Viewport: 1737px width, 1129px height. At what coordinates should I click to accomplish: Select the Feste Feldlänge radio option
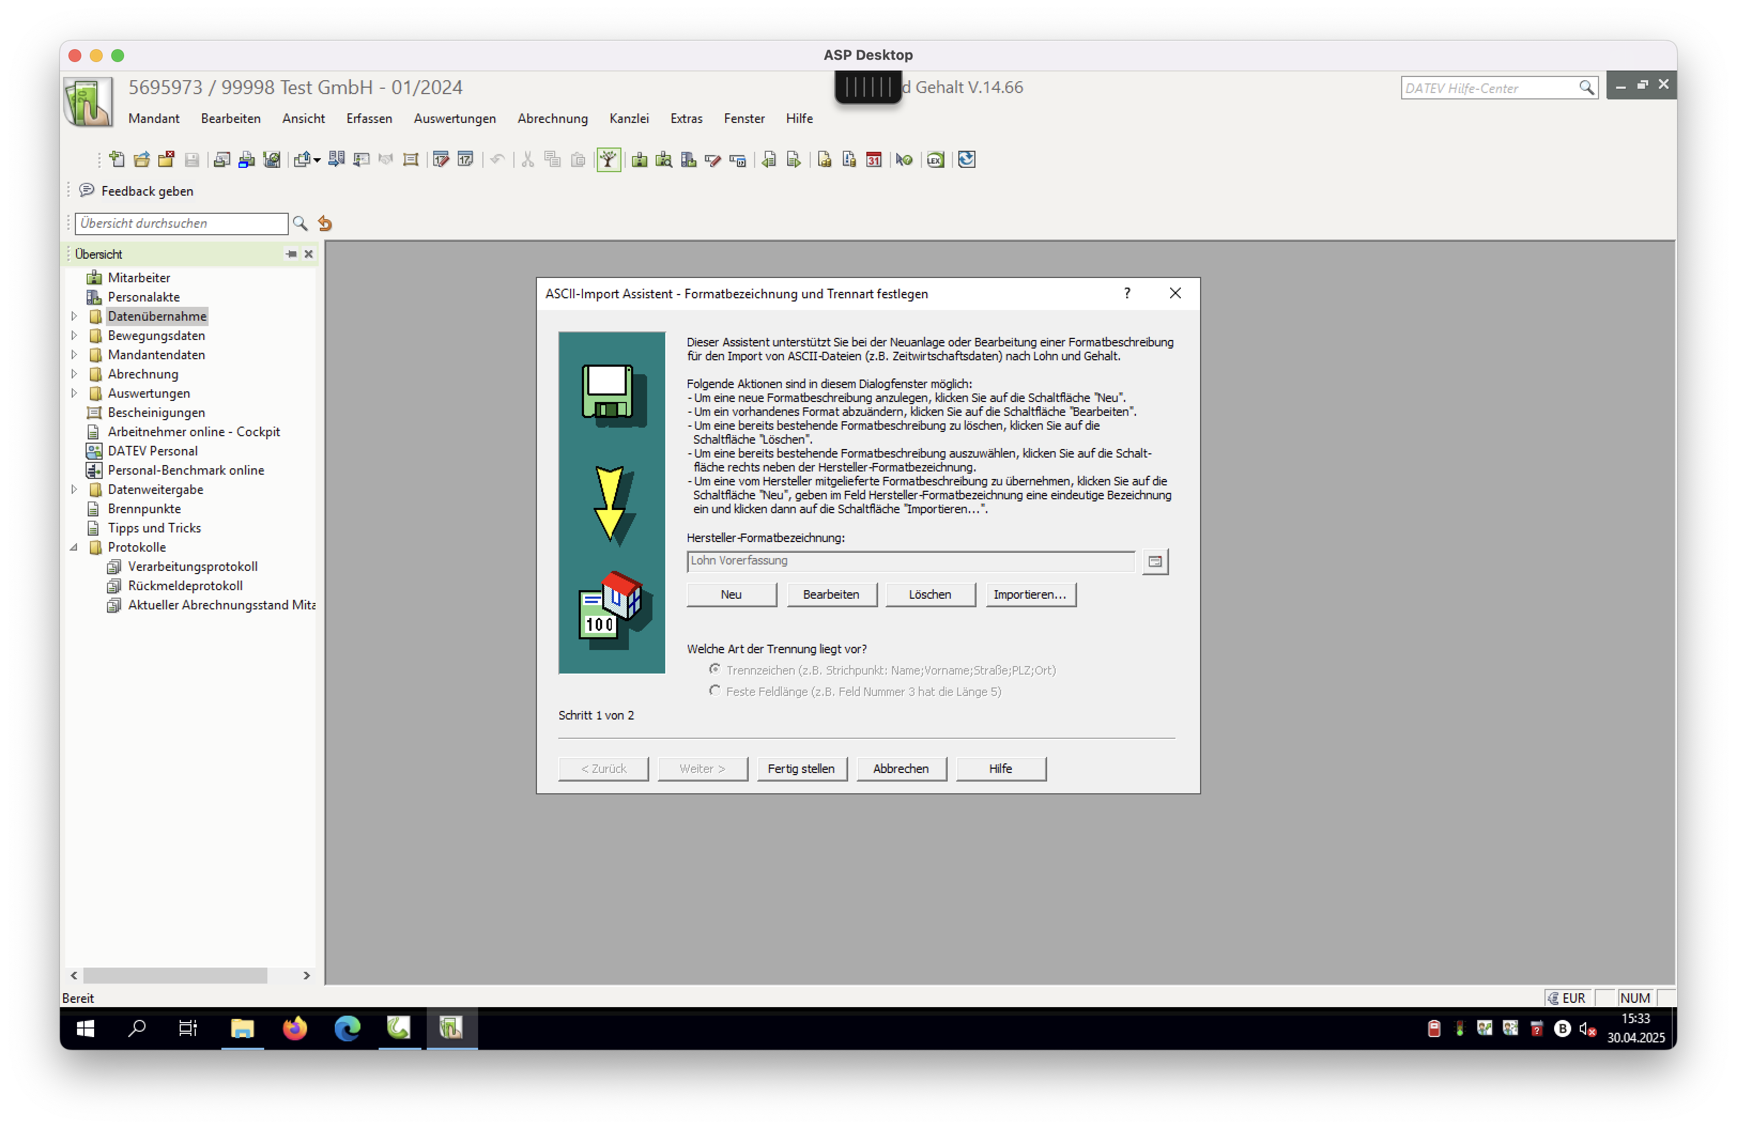pos(714,691)
